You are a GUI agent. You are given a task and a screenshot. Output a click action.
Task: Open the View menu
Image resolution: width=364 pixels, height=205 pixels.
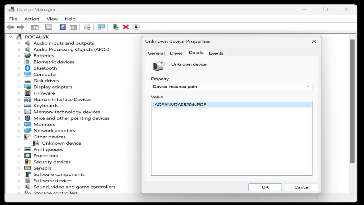[x=52, y=19]
